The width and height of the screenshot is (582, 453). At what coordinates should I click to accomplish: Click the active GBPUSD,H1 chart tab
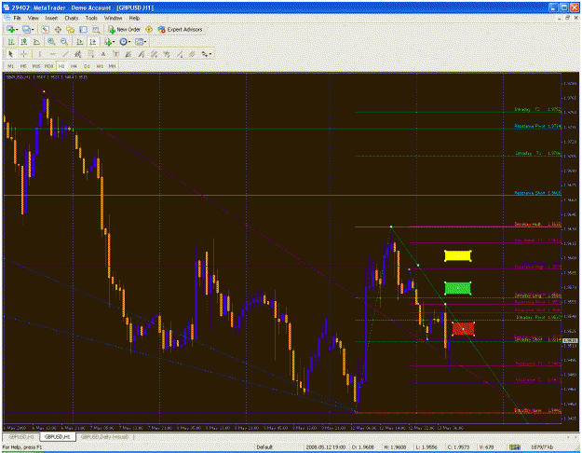pos(58,436)
